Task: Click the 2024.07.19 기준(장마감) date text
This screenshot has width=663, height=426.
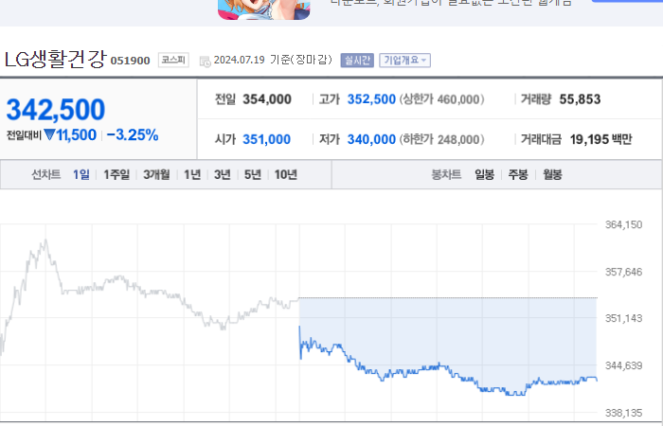Action: point(273,60)
